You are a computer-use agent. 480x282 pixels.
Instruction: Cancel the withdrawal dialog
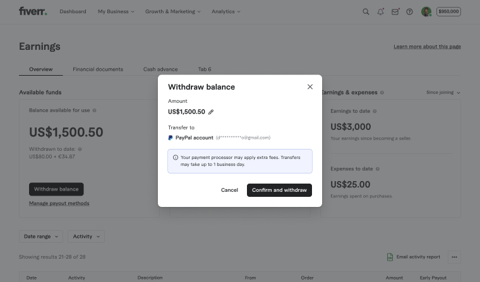click(229, 190)
